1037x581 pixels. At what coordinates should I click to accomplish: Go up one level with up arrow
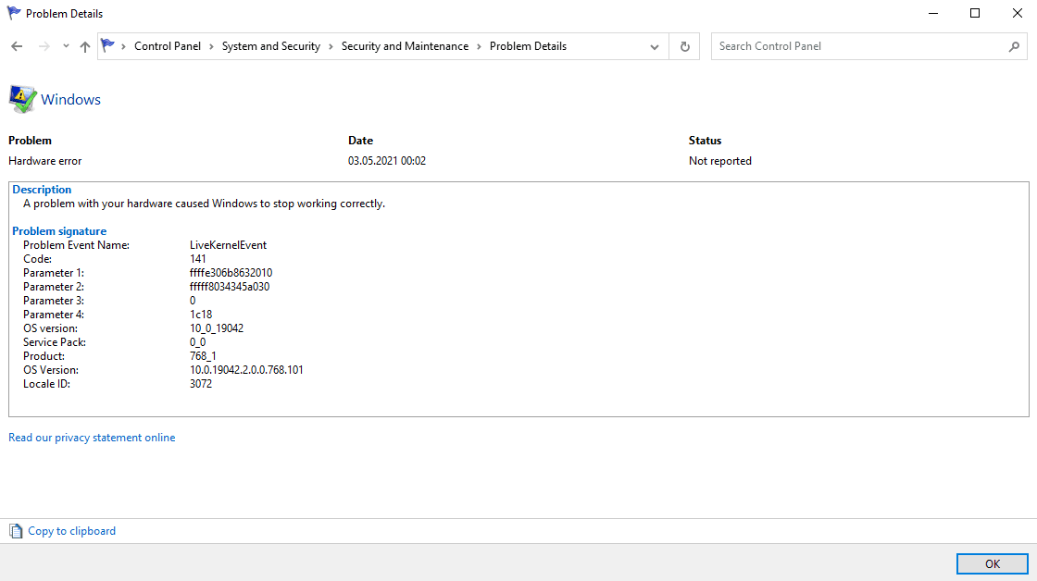click(84, 46)
